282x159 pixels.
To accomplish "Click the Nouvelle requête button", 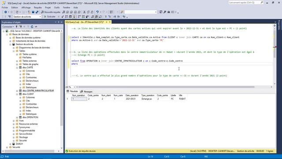I will [51, 12].
